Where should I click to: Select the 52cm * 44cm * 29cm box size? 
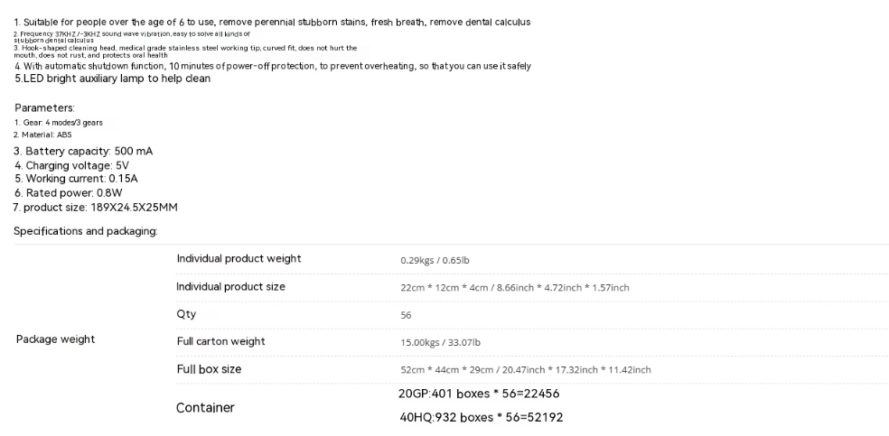[x=526, y=370]
